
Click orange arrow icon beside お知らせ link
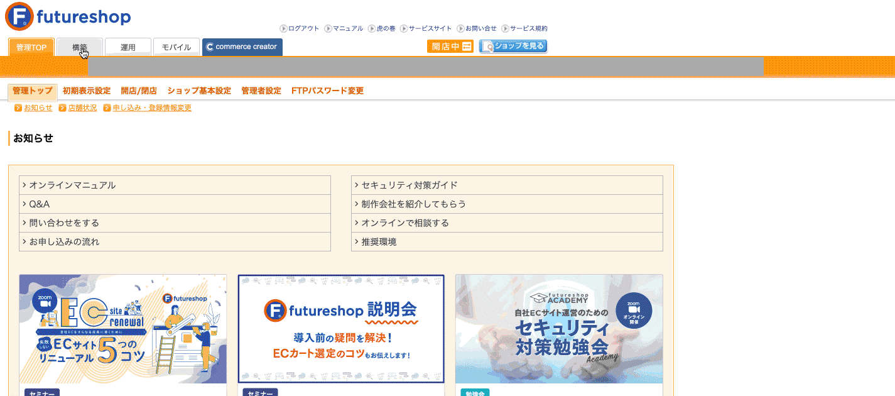[18, 108]
